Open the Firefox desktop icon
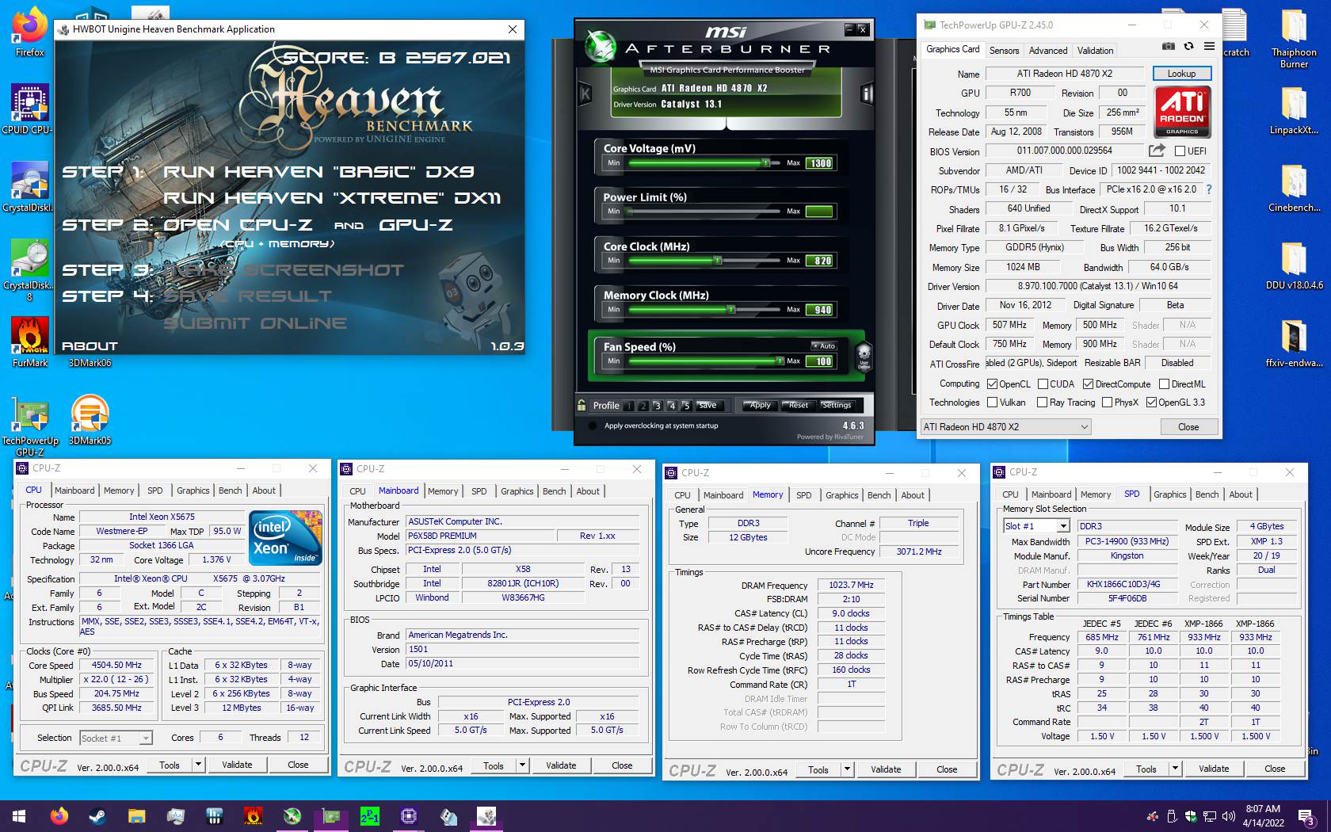The image size is (1331, 832). [30, 32]
